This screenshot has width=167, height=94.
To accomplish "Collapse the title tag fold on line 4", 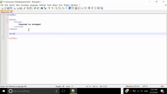I will [x=8, y=22].
